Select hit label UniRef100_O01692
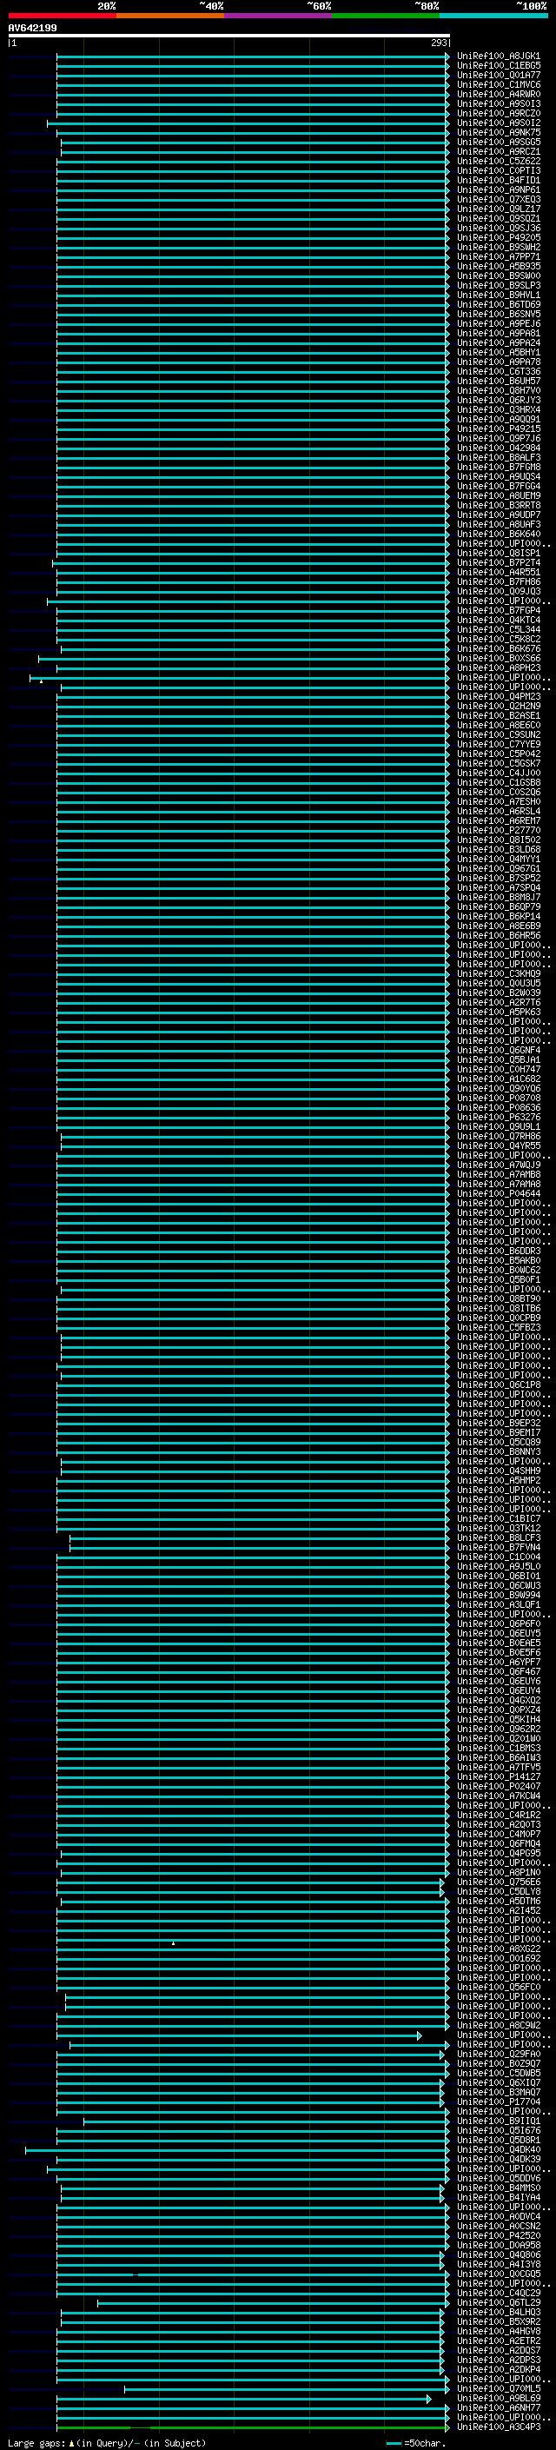Image resolution: width=556 pixels, height=2450 pixels. pos(499,1959)
